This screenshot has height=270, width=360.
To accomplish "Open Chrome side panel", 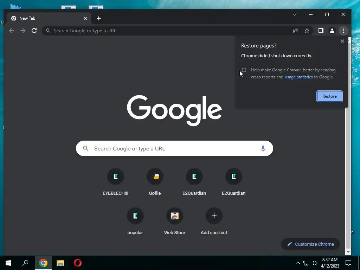I will (321, 31).
